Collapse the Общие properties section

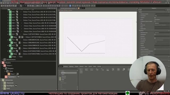[169, 12]
